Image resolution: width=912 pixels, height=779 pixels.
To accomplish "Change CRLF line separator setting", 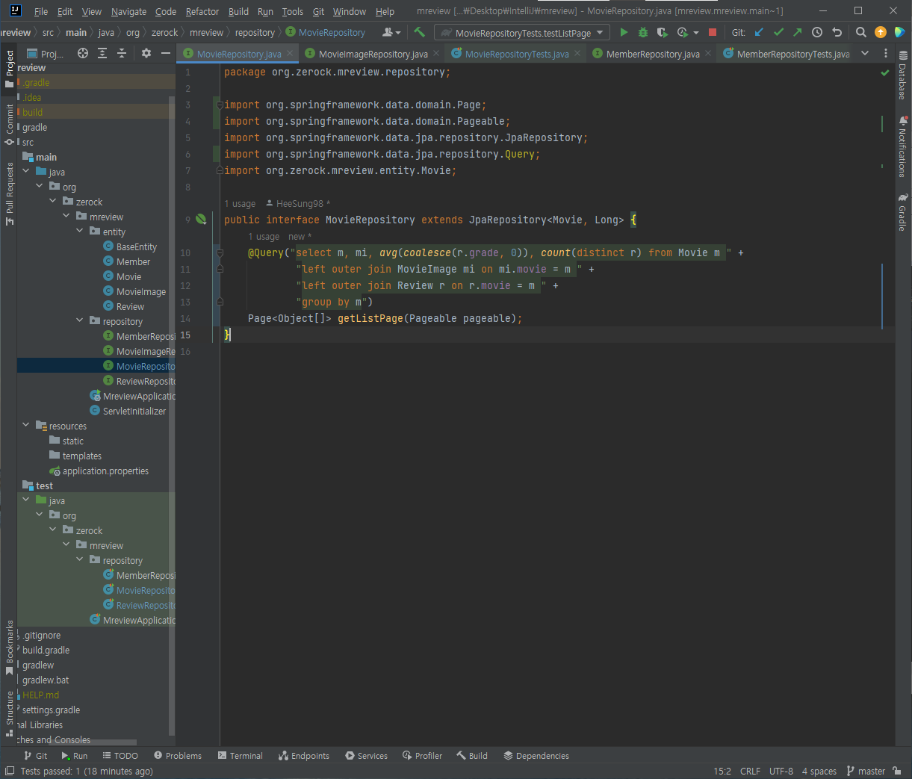I will tap(750, 771).
